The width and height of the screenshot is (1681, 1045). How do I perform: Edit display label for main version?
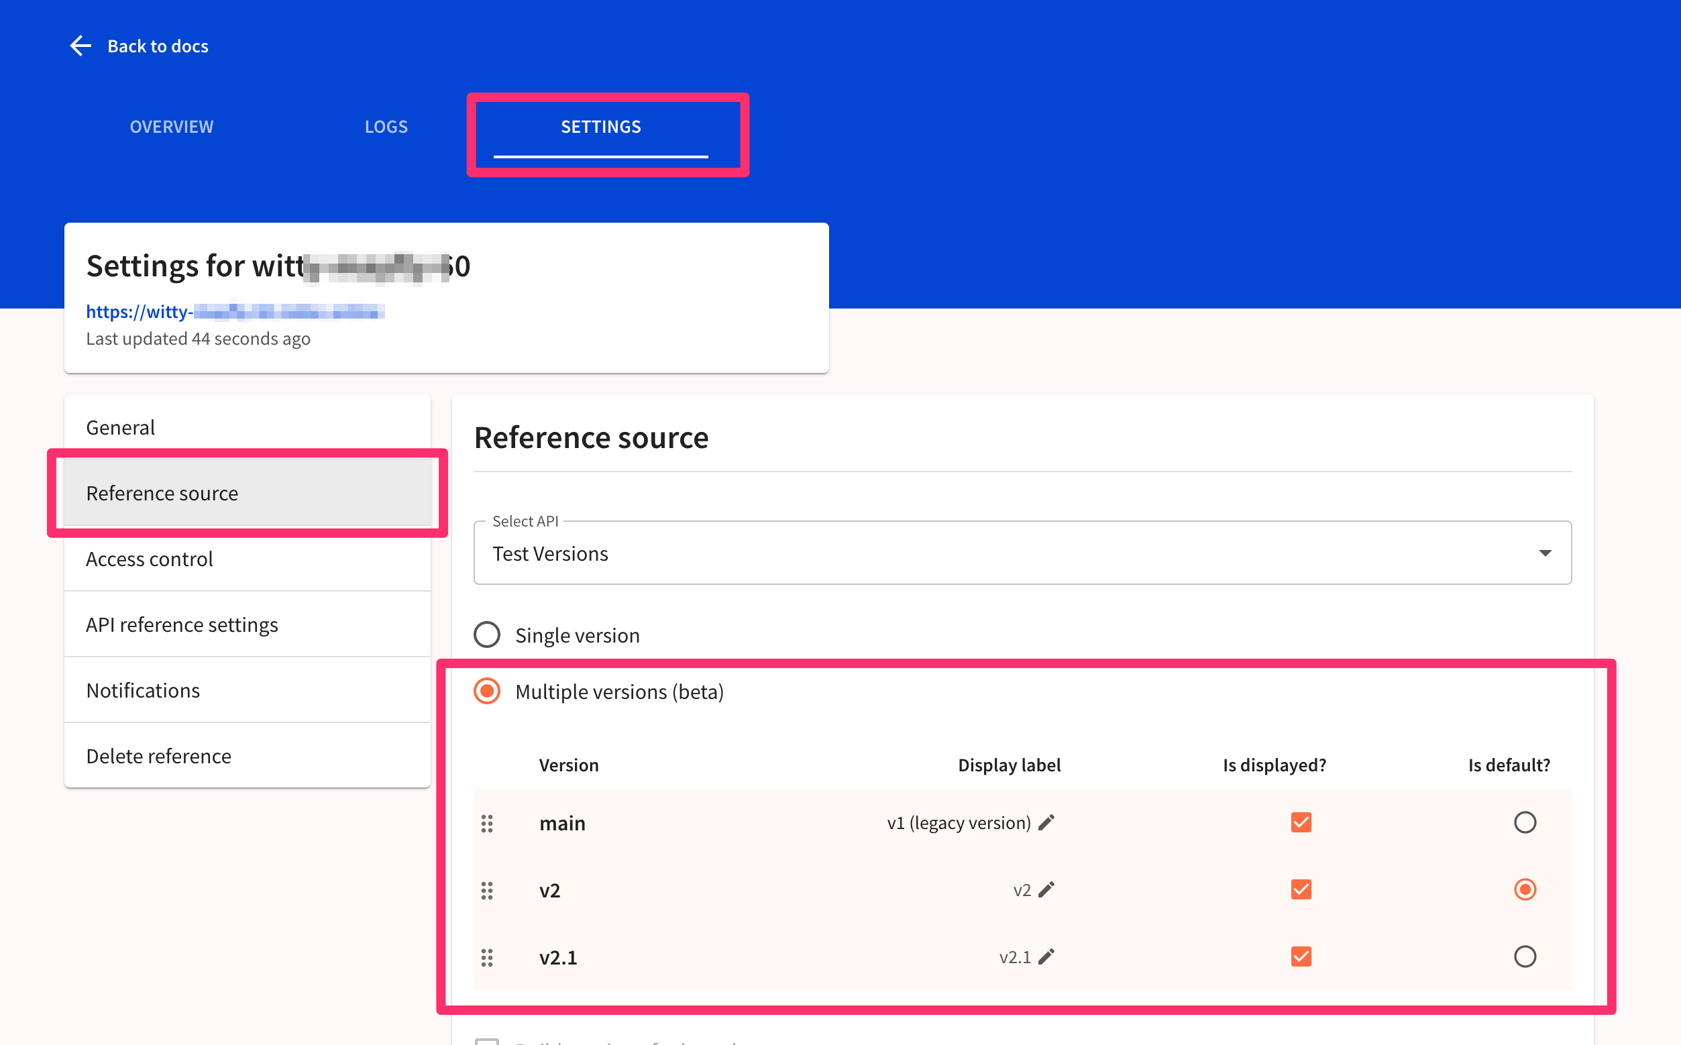[x=1046, y=822]
